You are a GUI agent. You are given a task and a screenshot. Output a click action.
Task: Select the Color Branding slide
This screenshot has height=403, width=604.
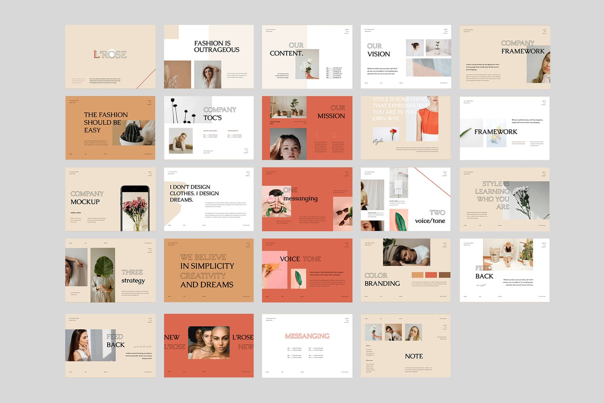coord(406,271)
